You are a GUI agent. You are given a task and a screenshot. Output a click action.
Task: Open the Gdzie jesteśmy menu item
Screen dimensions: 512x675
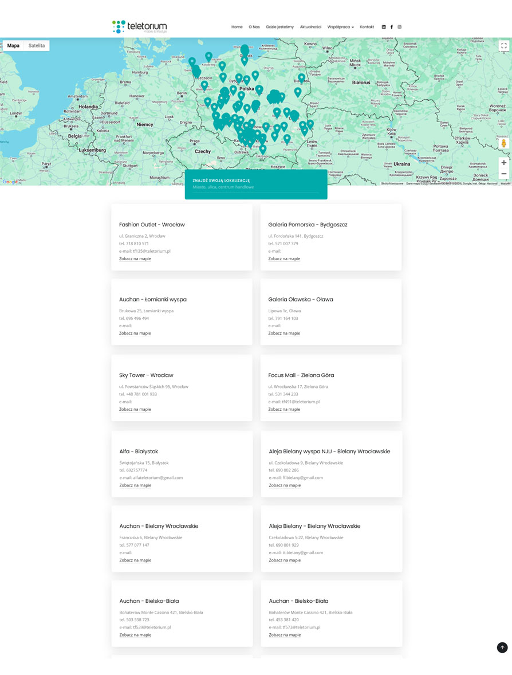click(279, 27)
